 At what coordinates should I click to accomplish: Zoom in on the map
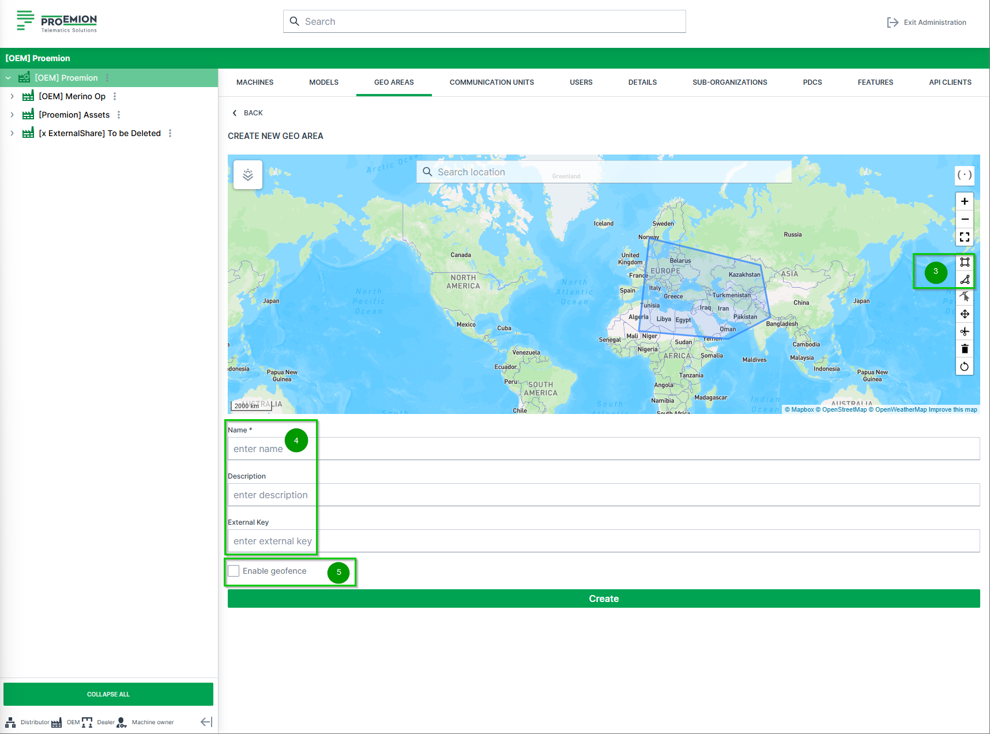(965, 201)
